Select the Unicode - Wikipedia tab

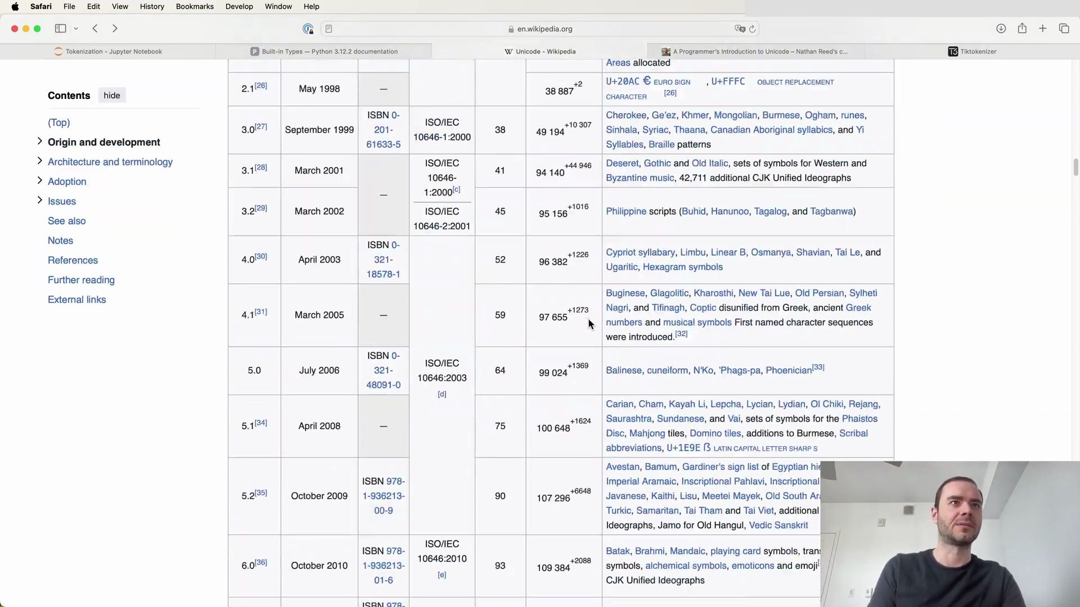point(540,51)
